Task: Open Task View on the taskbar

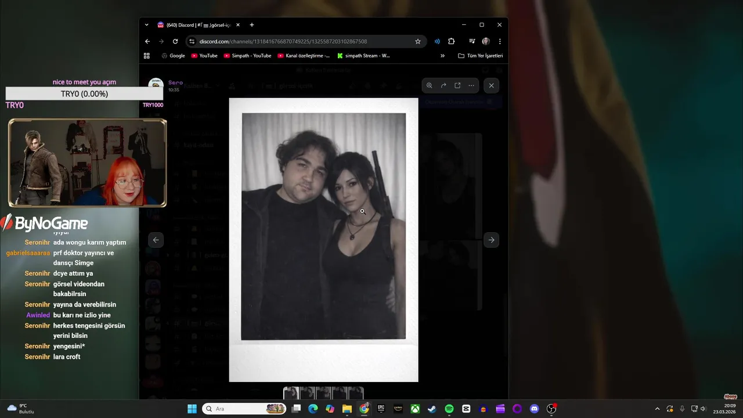Action: (x=296, y=409)
